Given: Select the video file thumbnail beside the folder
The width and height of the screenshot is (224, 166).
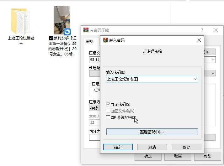Looking at the screenshot, I should pyautogui.click(x=62, y=20).
